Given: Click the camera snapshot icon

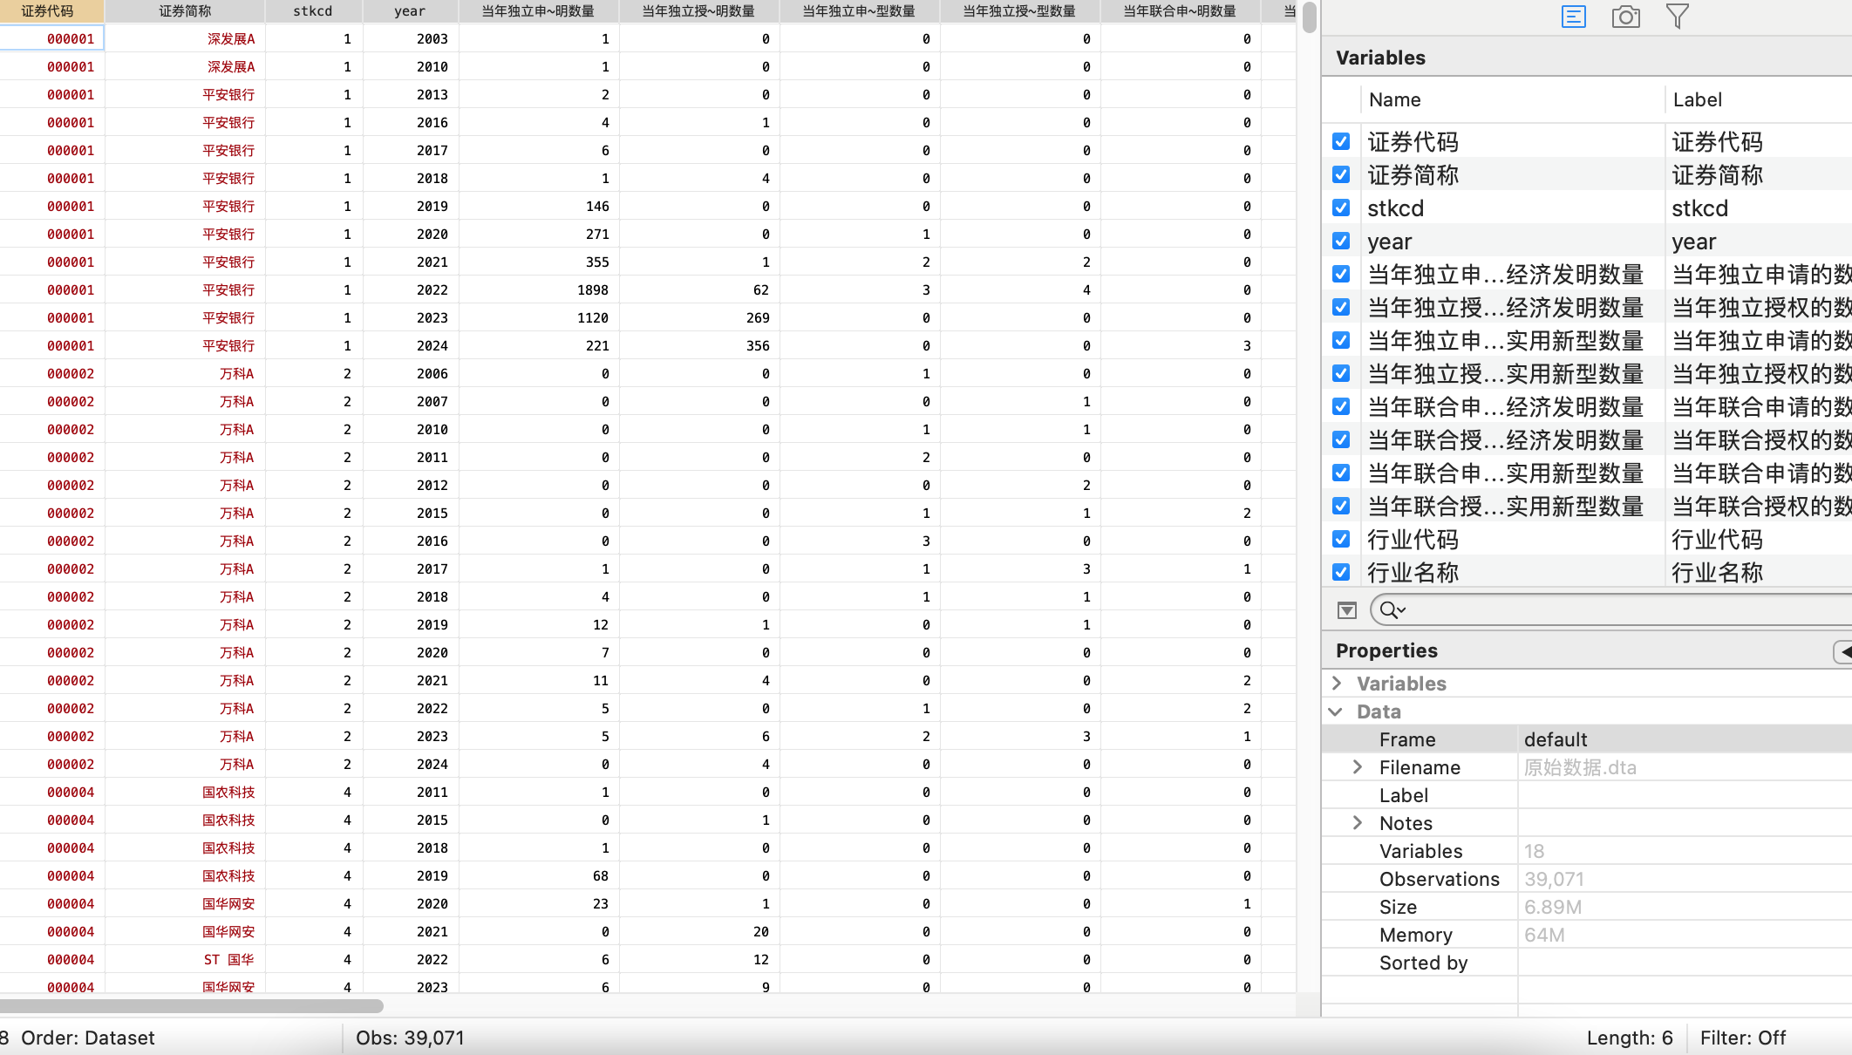Looking at the screenshot, I should [1625, 17].
